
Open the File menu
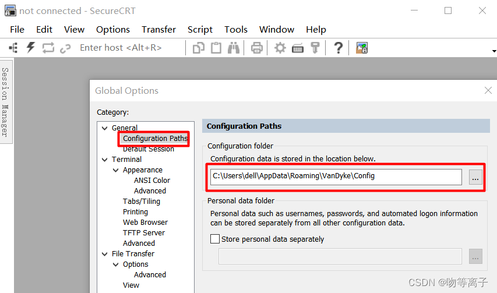click(17, 30)
